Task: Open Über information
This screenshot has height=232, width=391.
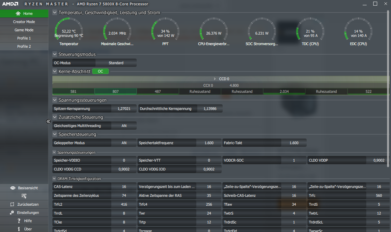Action: 24,229
